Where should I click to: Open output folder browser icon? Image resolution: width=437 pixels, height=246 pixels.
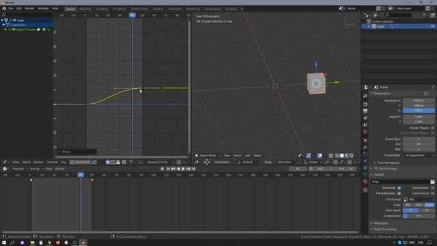(x=432, y=182)
